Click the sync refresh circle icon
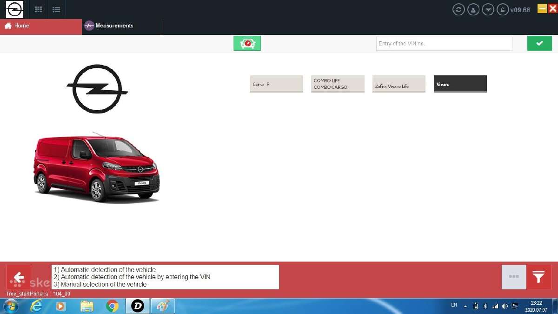The width and height of the screenshot is (558, 314). point(458,9)
